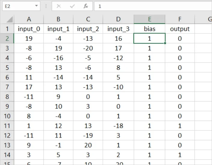Image resolution: width=212 pixels, height=165 pixels.
Task: Select cell C9 containing 3
Action: coord(88,106)
